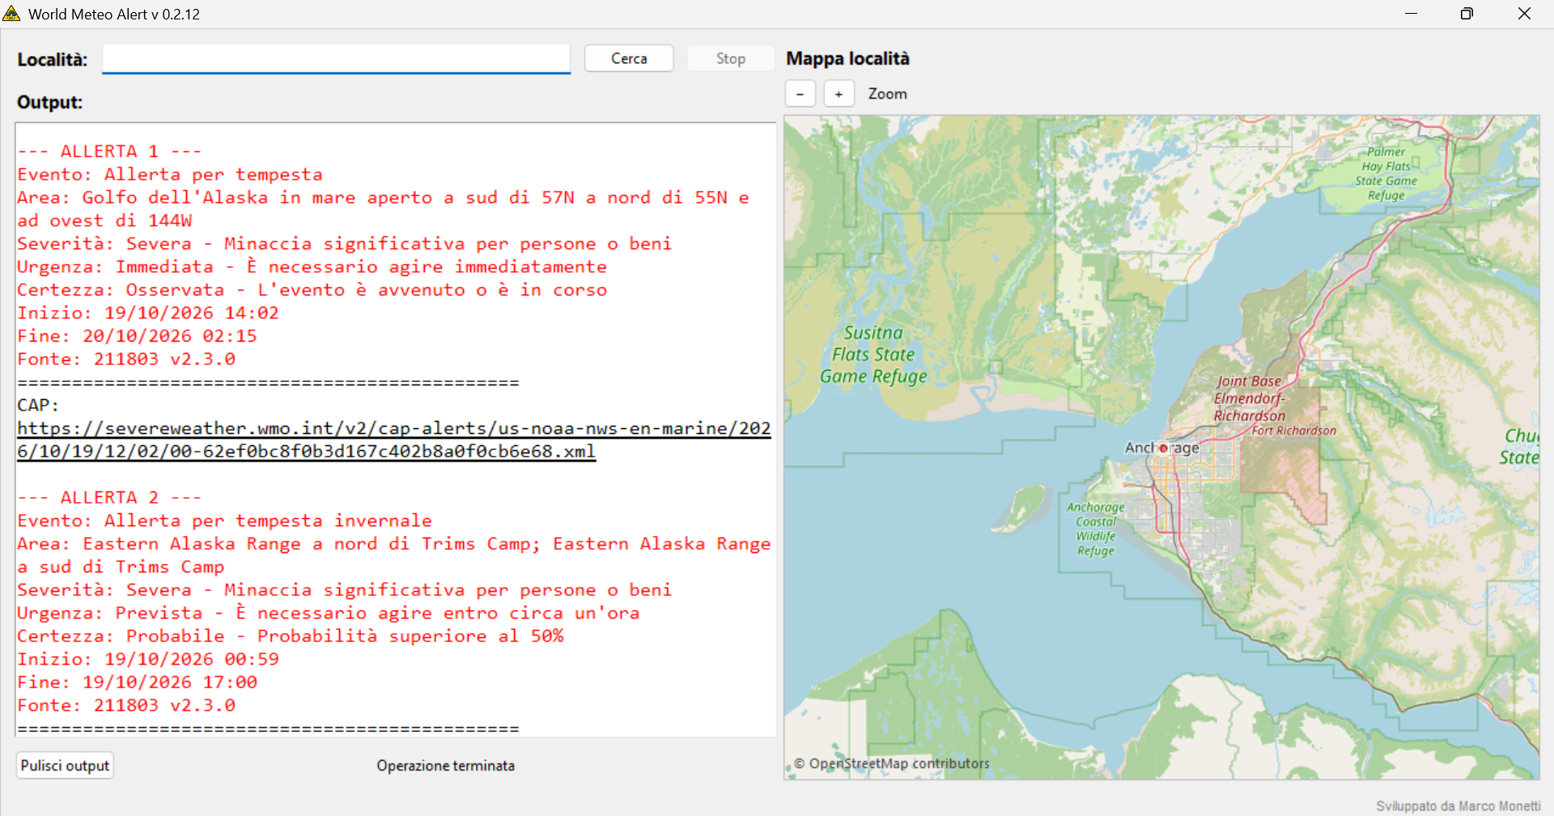Click 'Sviluppato da Marco Monetti' credit text
Image resolution: width=1554 pixels, height=816 pixels.
[1458, 806]
